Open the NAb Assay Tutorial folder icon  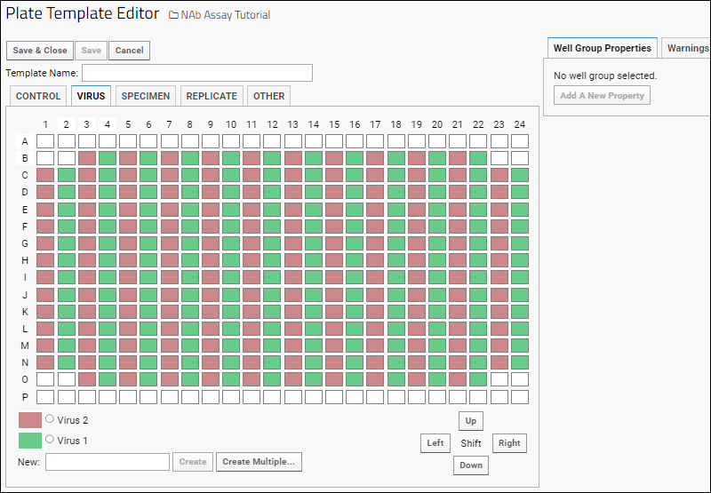pos(173,15)
